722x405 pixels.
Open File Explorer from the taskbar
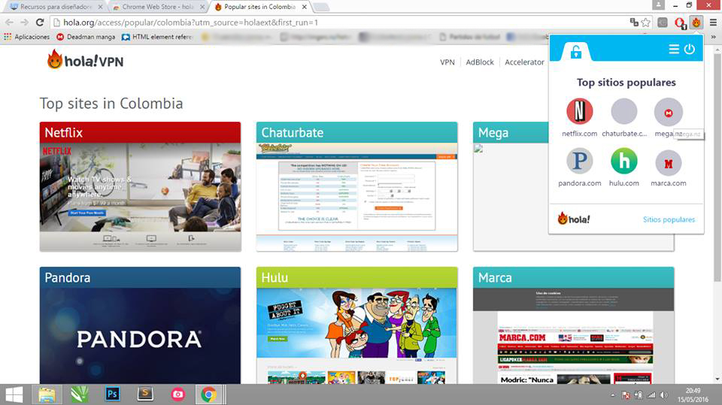click(47, 394)
